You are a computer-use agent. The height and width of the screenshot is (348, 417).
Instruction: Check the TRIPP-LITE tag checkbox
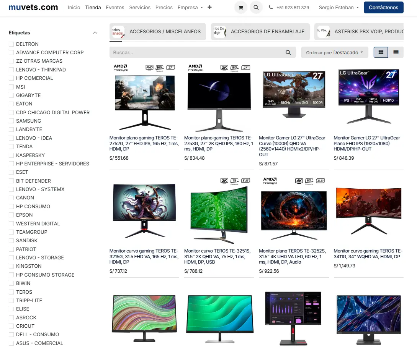(11, 301)
